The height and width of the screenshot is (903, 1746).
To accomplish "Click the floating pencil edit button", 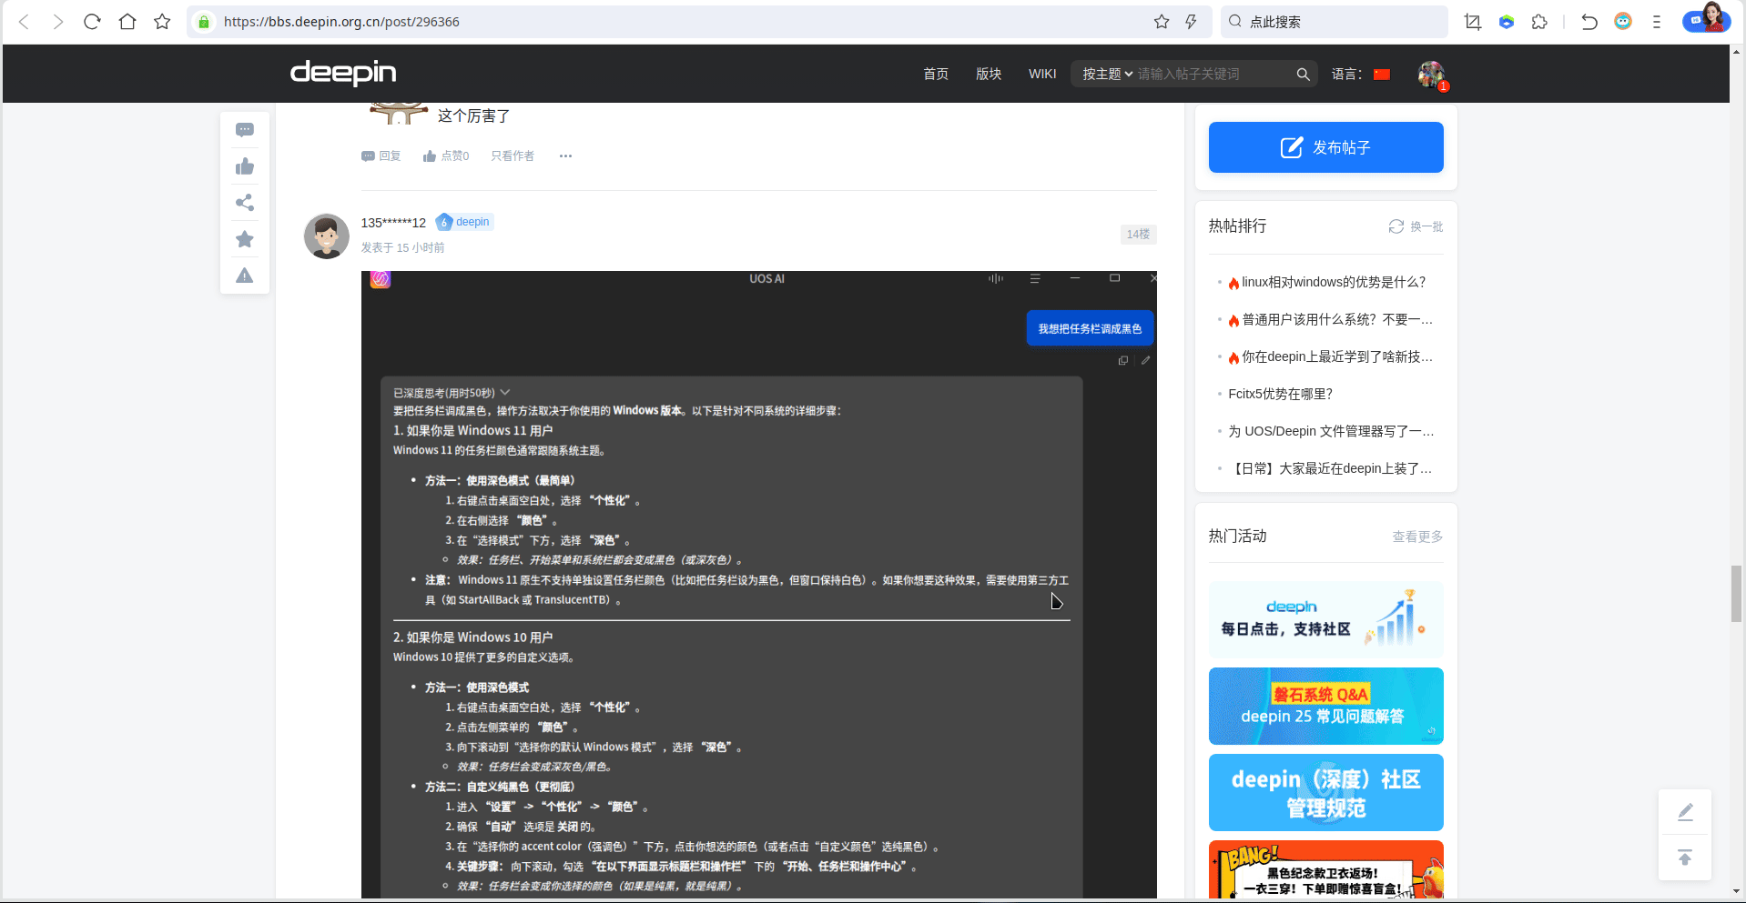I will pos(1685,812).
